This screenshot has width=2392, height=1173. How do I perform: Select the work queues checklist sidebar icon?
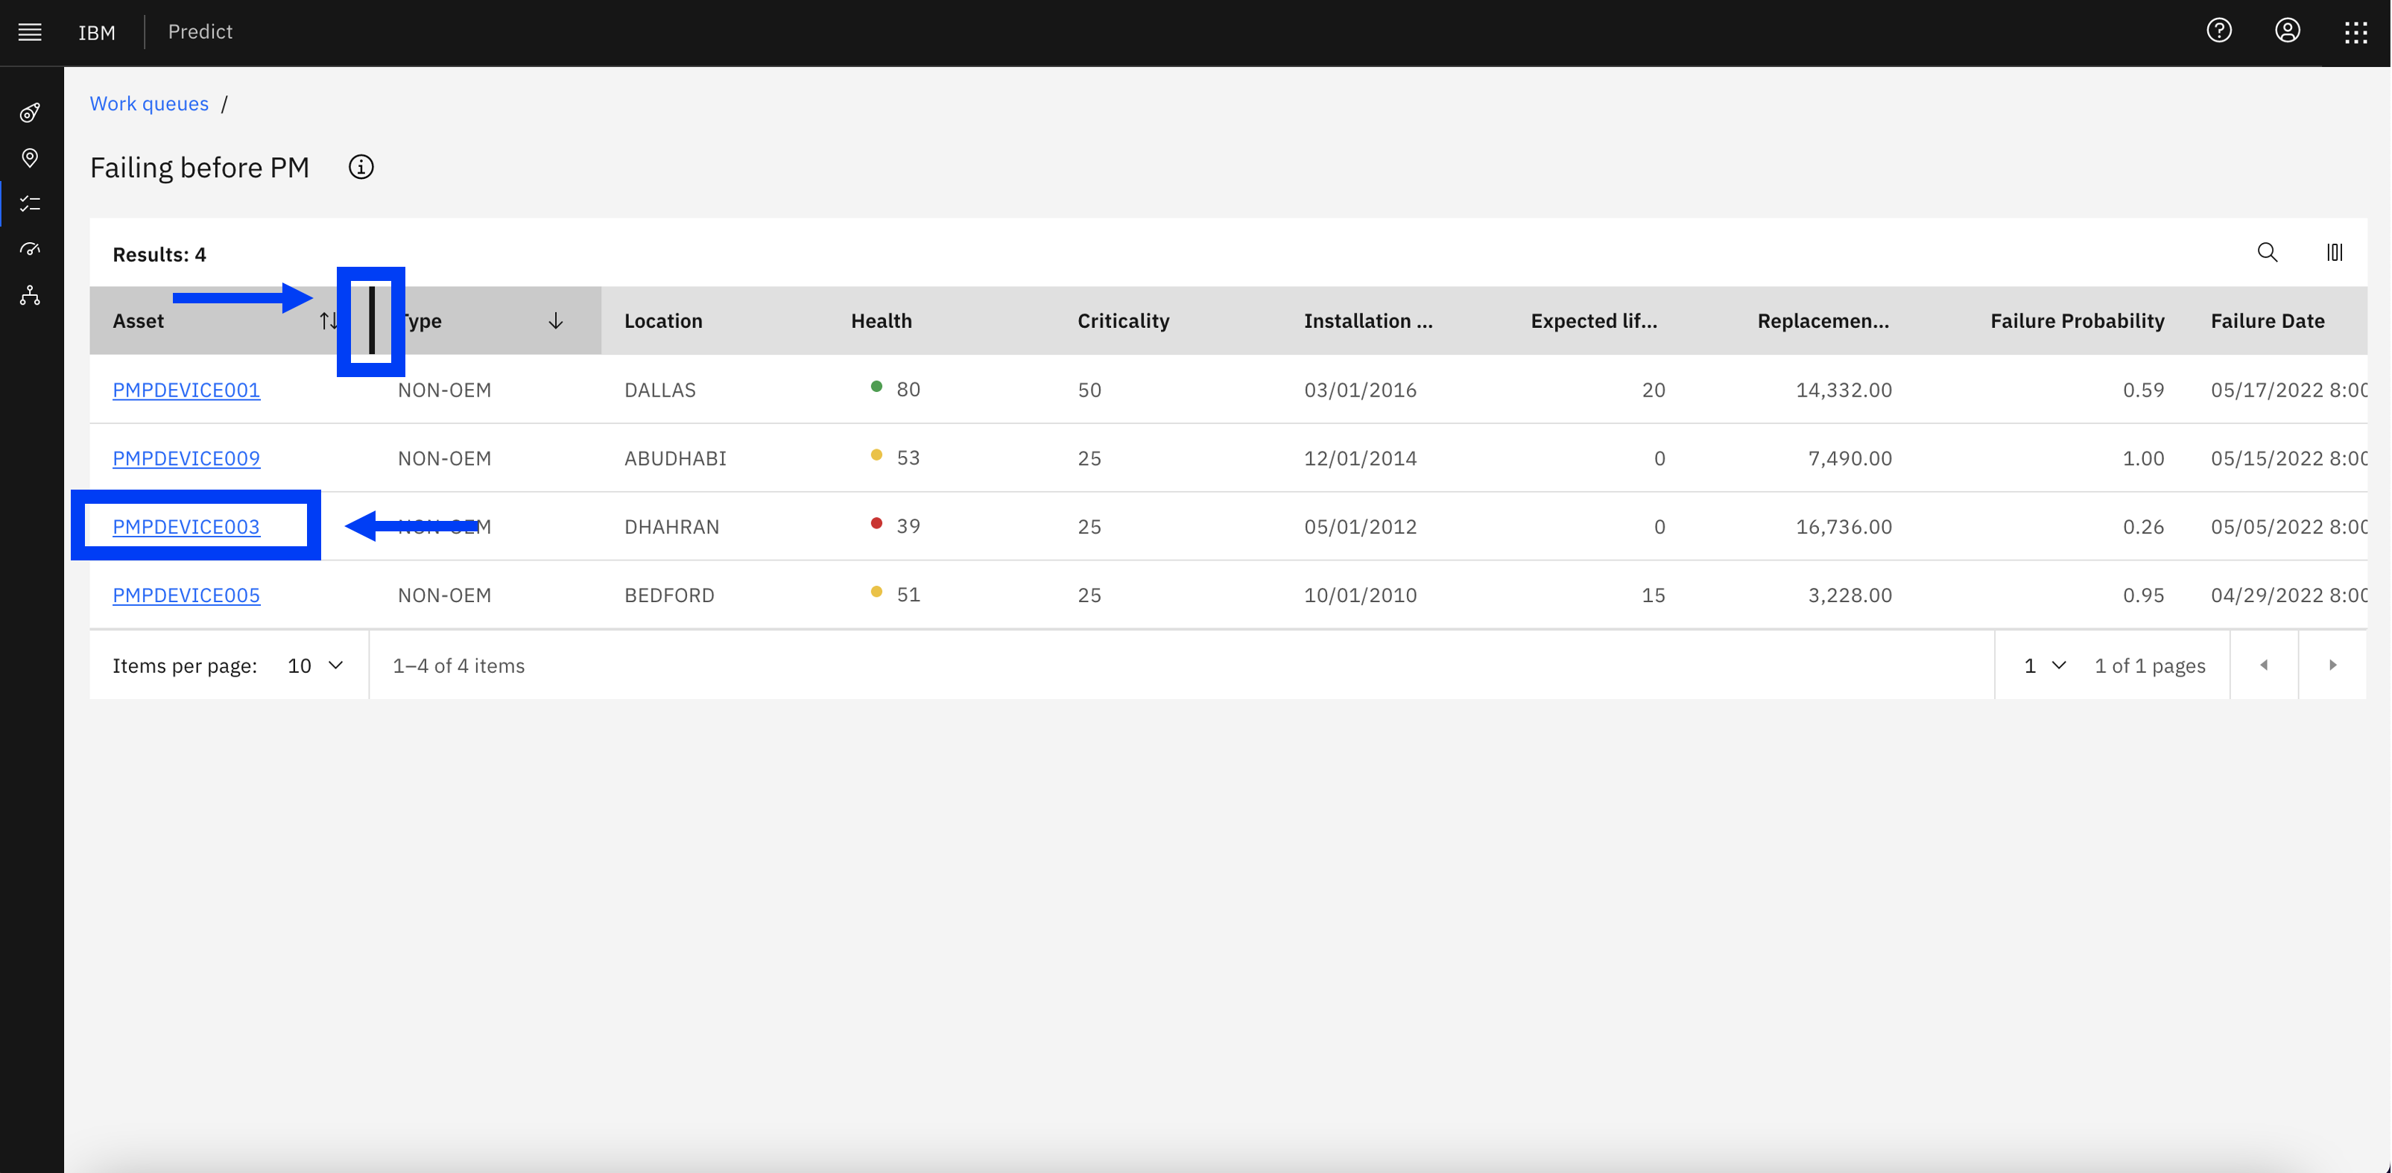tap(30, 203)
